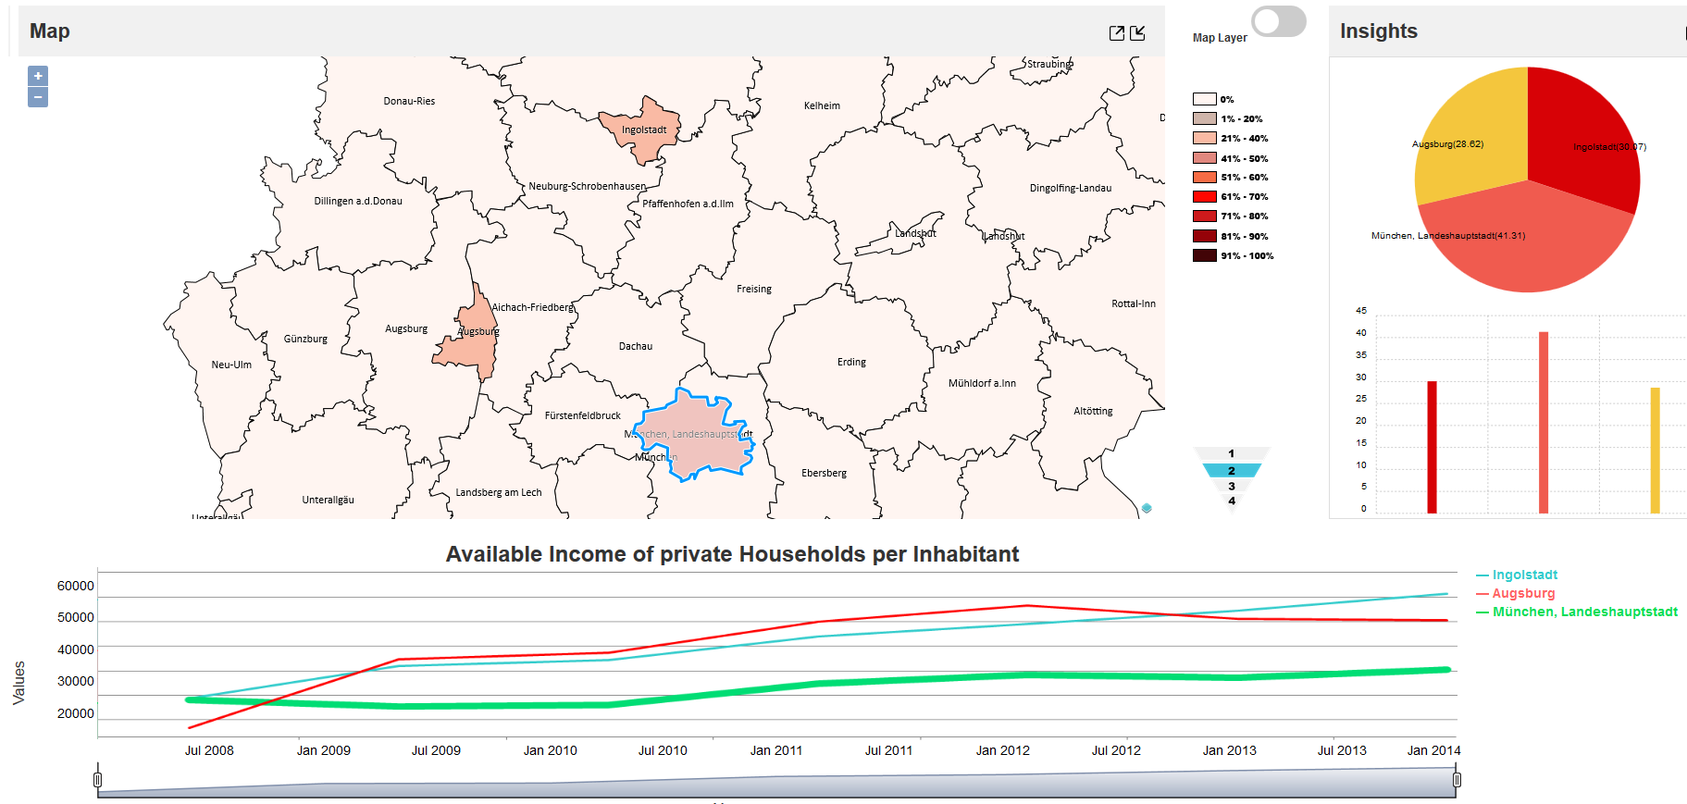Click the 51% - 60% legend swatch
Viewport: 1687px width, 804px height.
pos(1204,177)
